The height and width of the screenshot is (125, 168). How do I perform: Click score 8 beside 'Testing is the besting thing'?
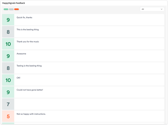(x=8, y=68)
